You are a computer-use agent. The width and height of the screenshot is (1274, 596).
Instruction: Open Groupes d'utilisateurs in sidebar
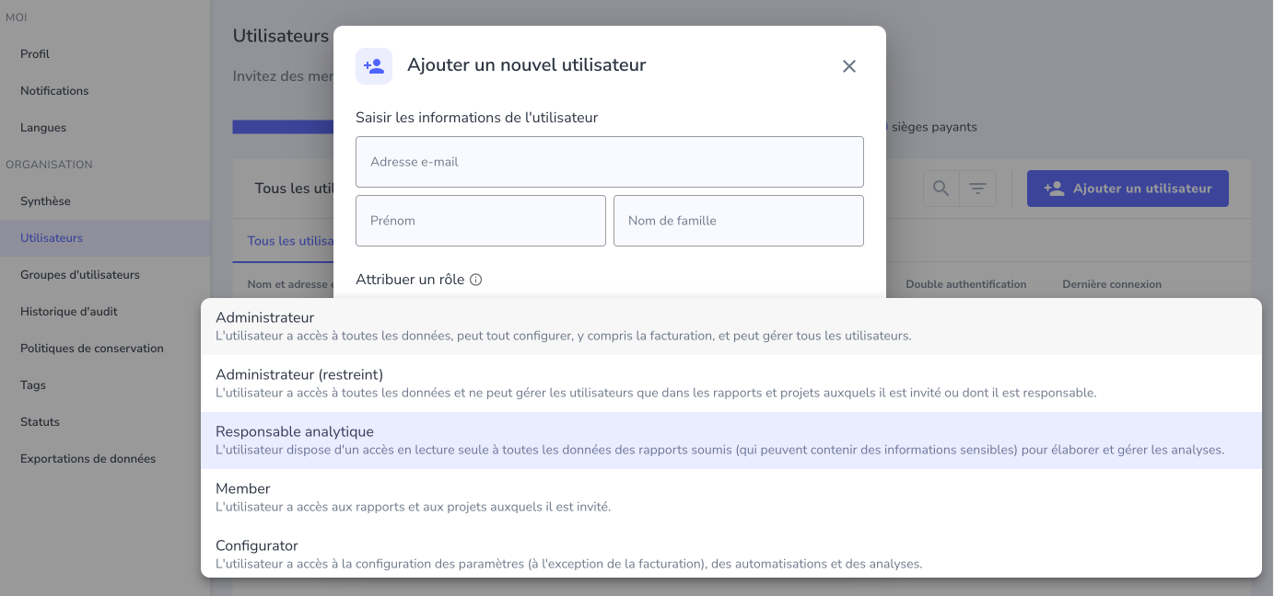pyautogui.click(x=105, y=275)
